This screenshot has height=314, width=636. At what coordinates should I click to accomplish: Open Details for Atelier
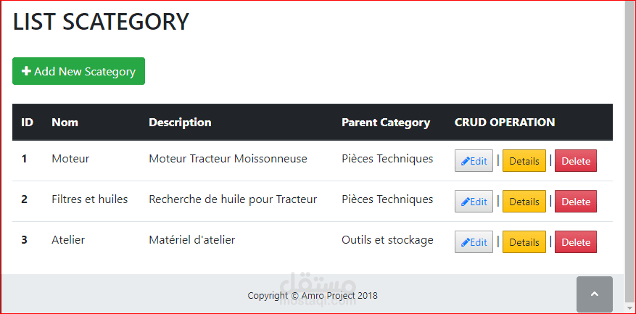coord(524,242)
